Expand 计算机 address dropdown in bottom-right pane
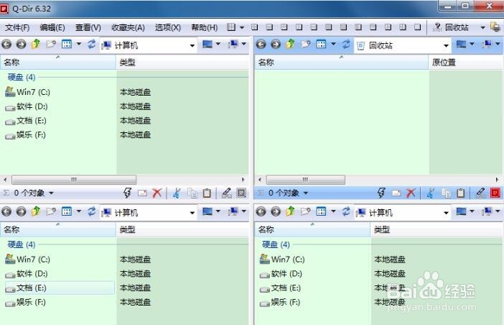The height and width of the screenshot is (325, 504). [x=446, y=213]
